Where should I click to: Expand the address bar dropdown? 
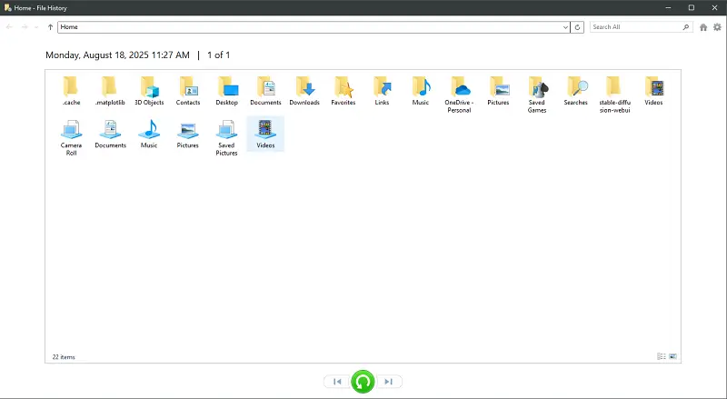point(565,27)
